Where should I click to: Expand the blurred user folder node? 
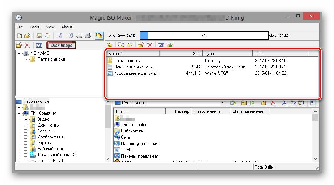(x=19, y=107)
